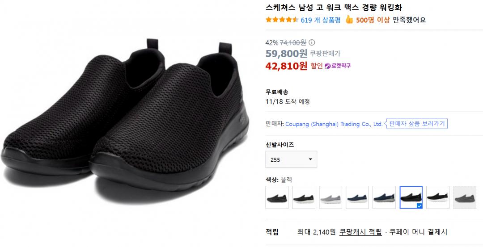The height and width of the screenshot is (247, 483).
Task: Click the 500명 이상 만족했어요 text
Action: click(391, 20)
